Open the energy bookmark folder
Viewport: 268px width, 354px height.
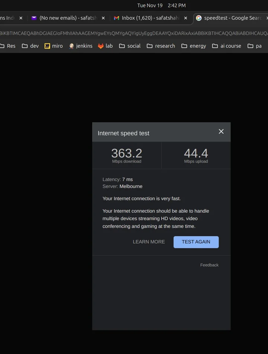tap(194, 46)
